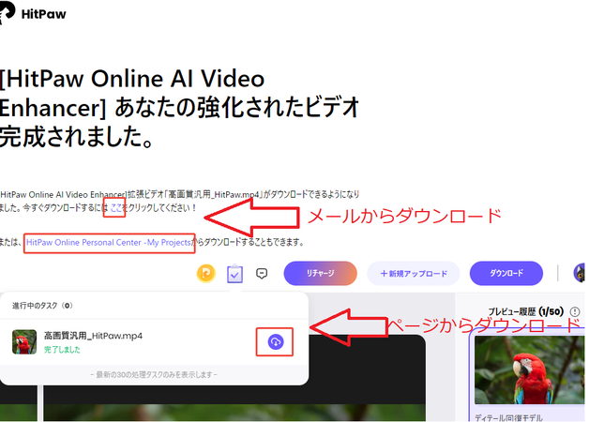Click the 完了しました status text
This screenshot has width=589, height=422.
click(62, 350)
